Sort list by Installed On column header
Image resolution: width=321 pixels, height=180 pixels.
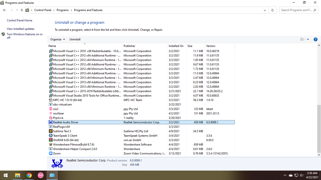tap(177, 46)
